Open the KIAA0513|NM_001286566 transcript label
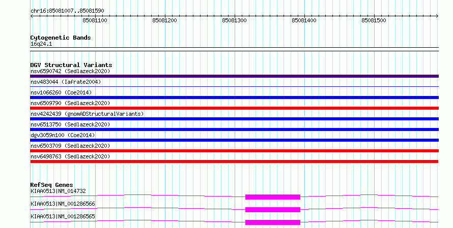The image size is (453, 228). [63, 204]
